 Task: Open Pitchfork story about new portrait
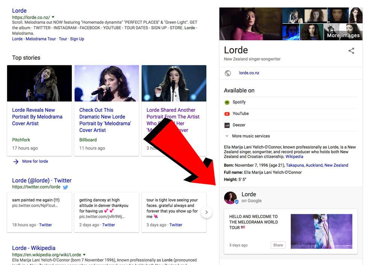click(x=37, y=117)
